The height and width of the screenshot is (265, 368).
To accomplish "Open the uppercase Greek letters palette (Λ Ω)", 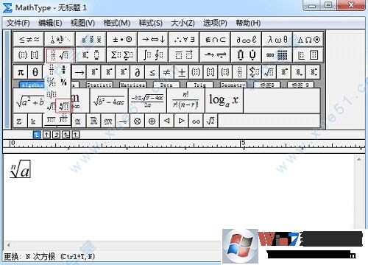I will (308, 39).
